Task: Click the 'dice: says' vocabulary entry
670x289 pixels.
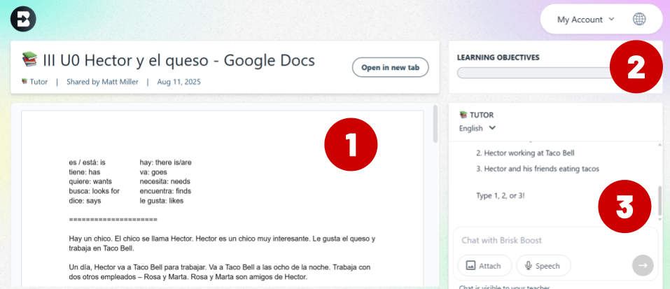Action: (x=85, y=200)
